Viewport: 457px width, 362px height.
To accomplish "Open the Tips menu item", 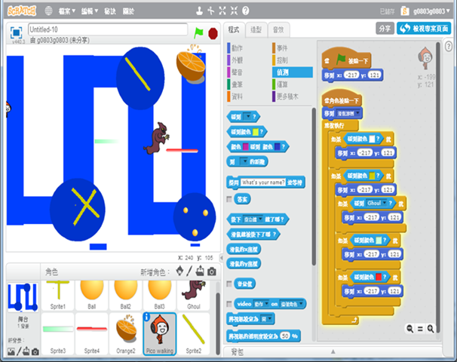I will coord(110,11).
